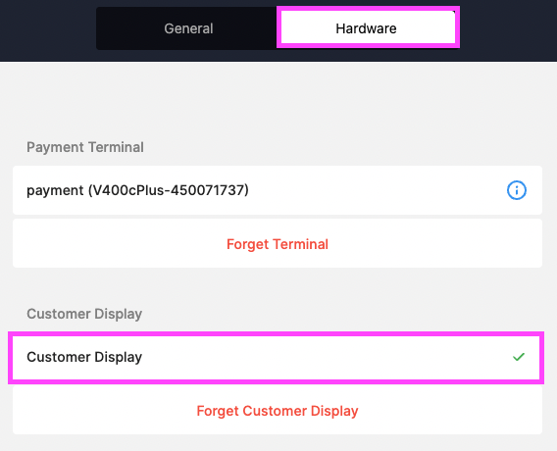Click the V400cPlus-450071737 serial text

coord(169,190)
